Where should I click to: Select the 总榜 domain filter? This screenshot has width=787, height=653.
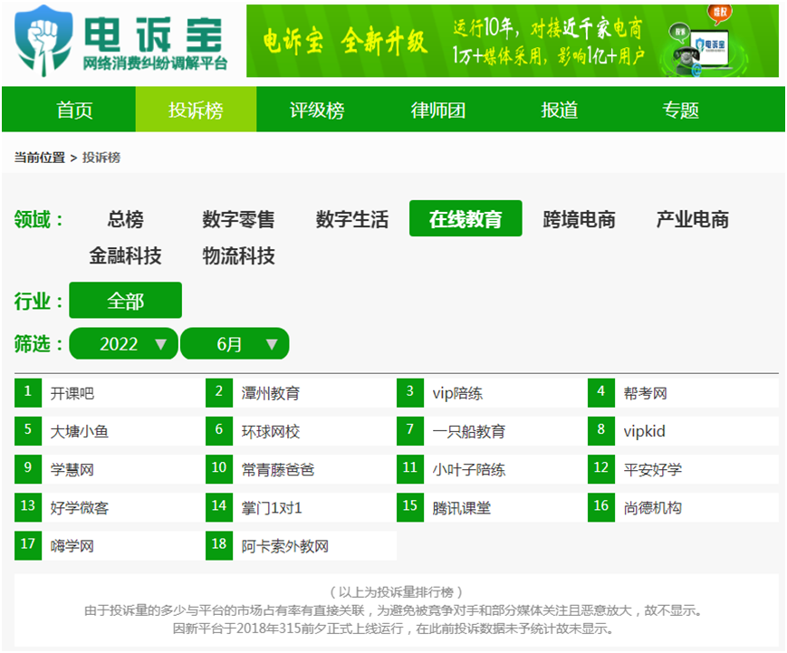pos(126,219)
